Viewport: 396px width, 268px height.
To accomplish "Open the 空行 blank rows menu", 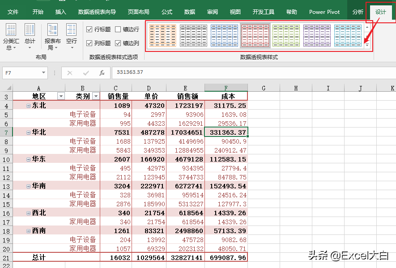I will pos(72,37).
